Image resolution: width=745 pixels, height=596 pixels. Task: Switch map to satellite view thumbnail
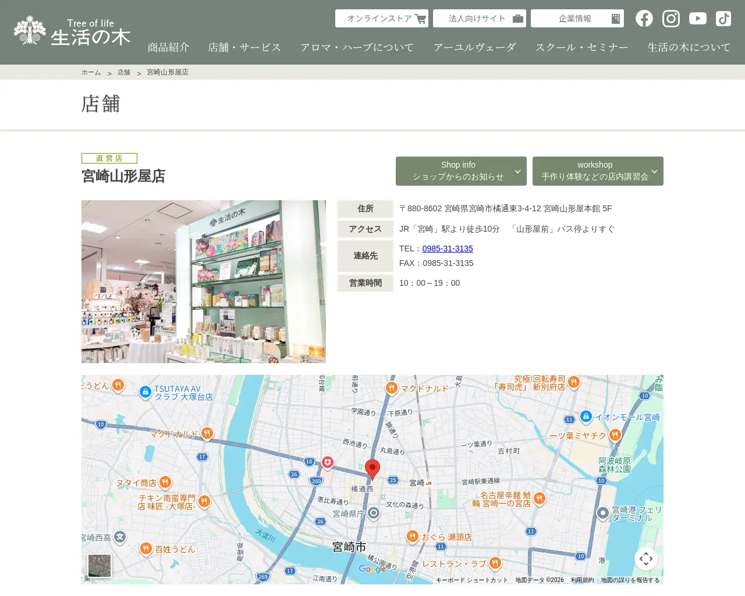pos(100,566)
